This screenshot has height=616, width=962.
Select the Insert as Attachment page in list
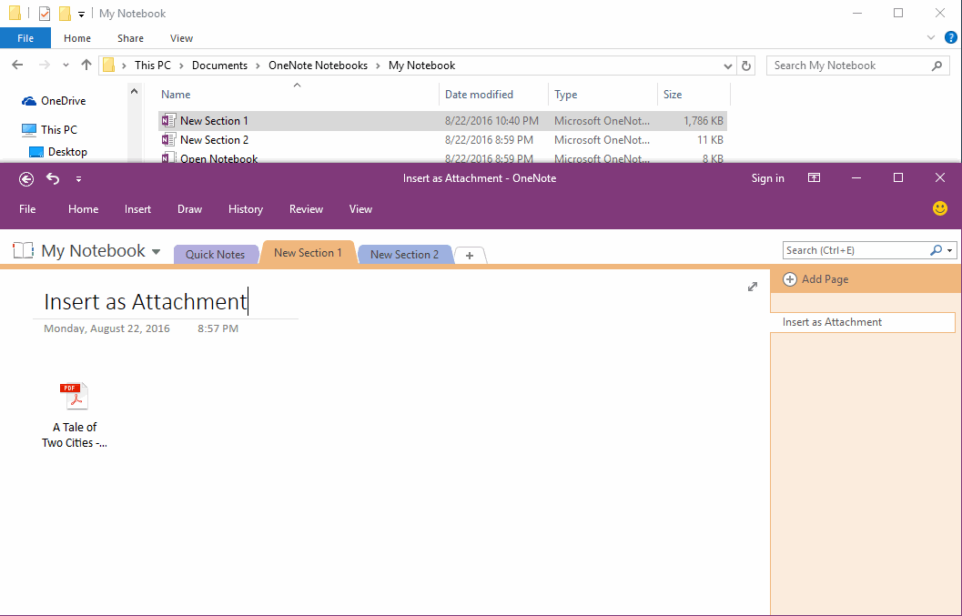click(863, 322)
